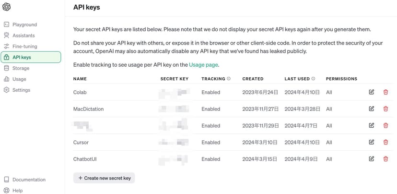397x194 pixels.
Task: Edit the Colab API key
Action: click(372, 92)
